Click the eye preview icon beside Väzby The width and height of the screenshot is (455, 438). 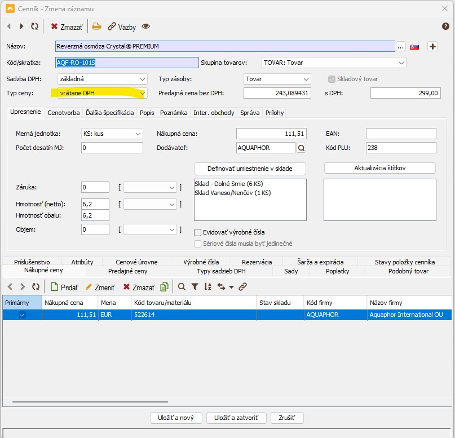pos(146,26)
